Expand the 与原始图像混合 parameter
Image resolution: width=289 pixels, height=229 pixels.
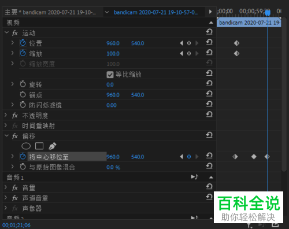(x=13, y=167)
